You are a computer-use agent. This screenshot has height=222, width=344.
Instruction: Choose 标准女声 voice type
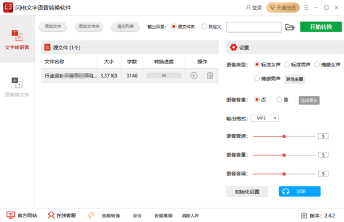[267, 65]
